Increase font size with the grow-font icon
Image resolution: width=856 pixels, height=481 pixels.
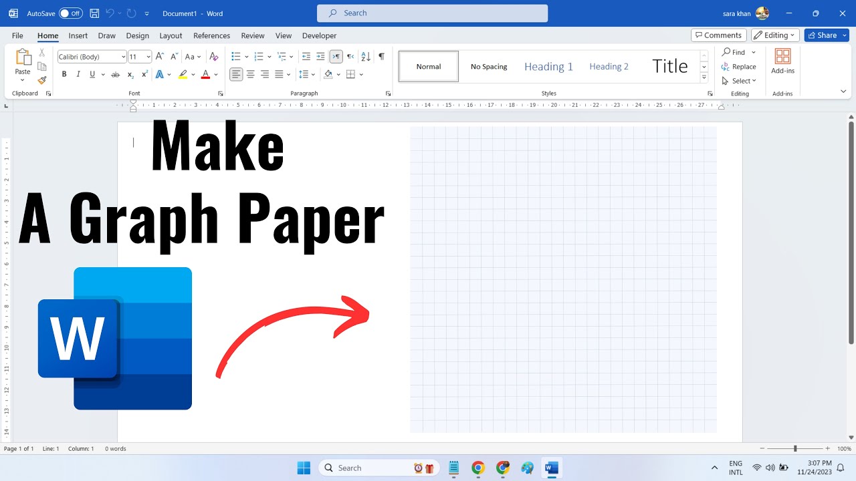click(x=160, y=57)
